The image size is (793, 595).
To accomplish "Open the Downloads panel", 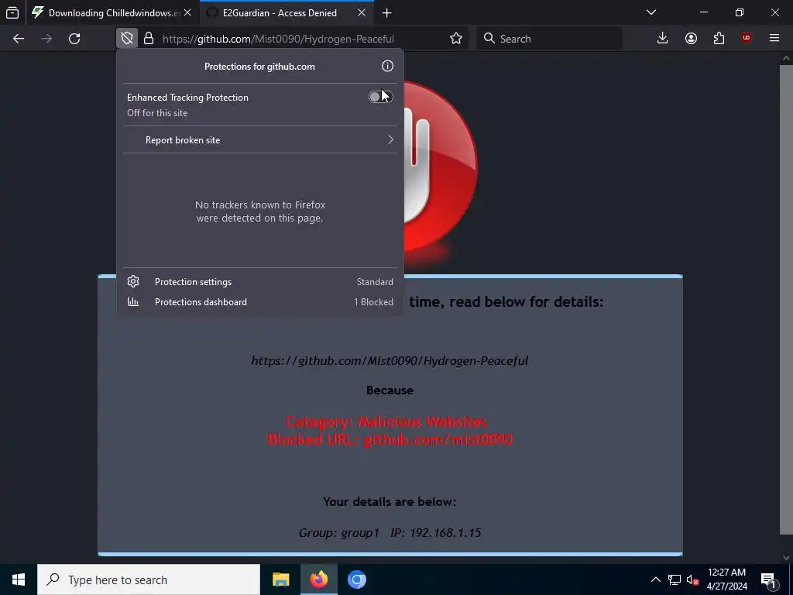I will [663, 39].
